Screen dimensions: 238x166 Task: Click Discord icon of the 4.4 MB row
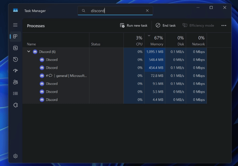(42, 100)
